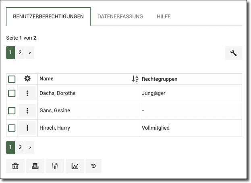251x183 pixels.
Task: Open three-dot menu for Dachs, Dorothe
Action: pos(27,93)
